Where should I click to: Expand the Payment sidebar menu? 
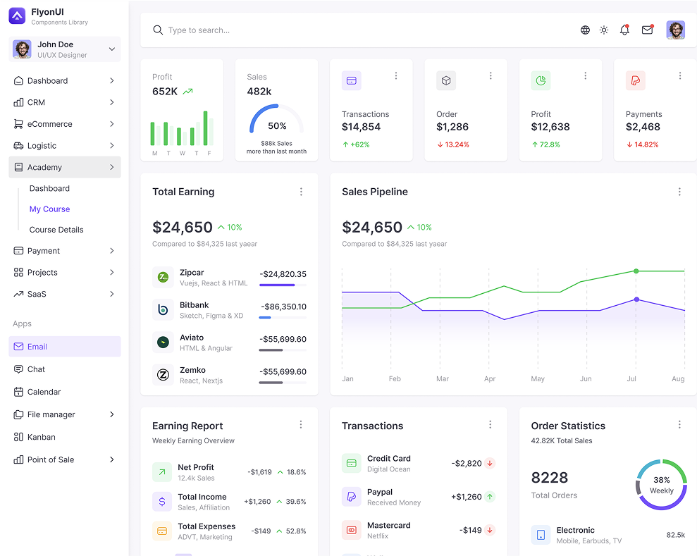tap(64, 251)
